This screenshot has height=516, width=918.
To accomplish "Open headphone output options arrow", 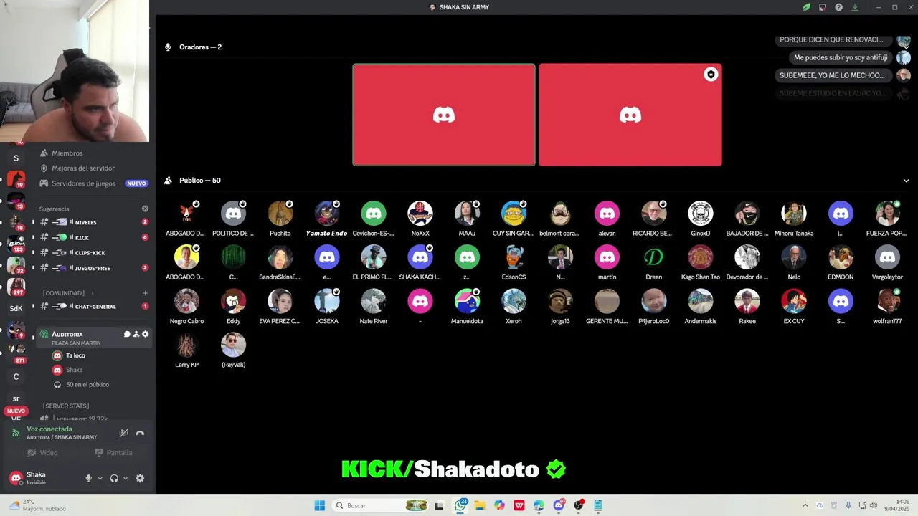I will click(125, 478).
